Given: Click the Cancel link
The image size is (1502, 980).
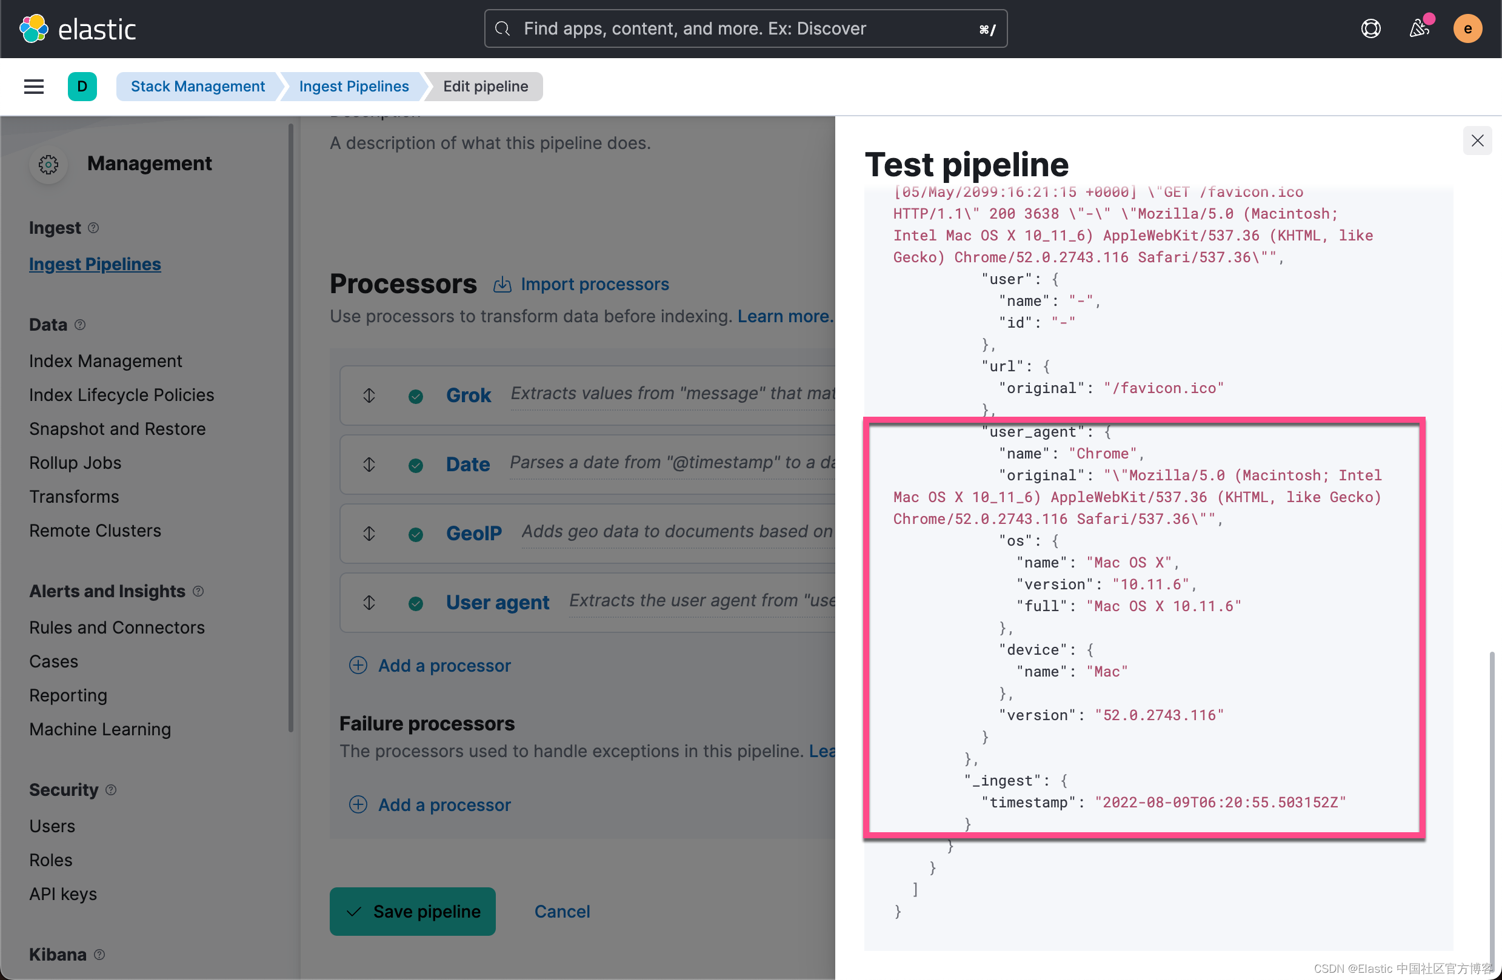Looking at the screenshot, I should click(x=562, y=912).
